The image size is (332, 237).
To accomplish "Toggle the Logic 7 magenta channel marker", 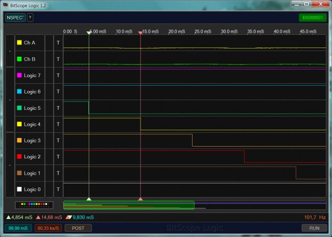I will tap(19, 76).
